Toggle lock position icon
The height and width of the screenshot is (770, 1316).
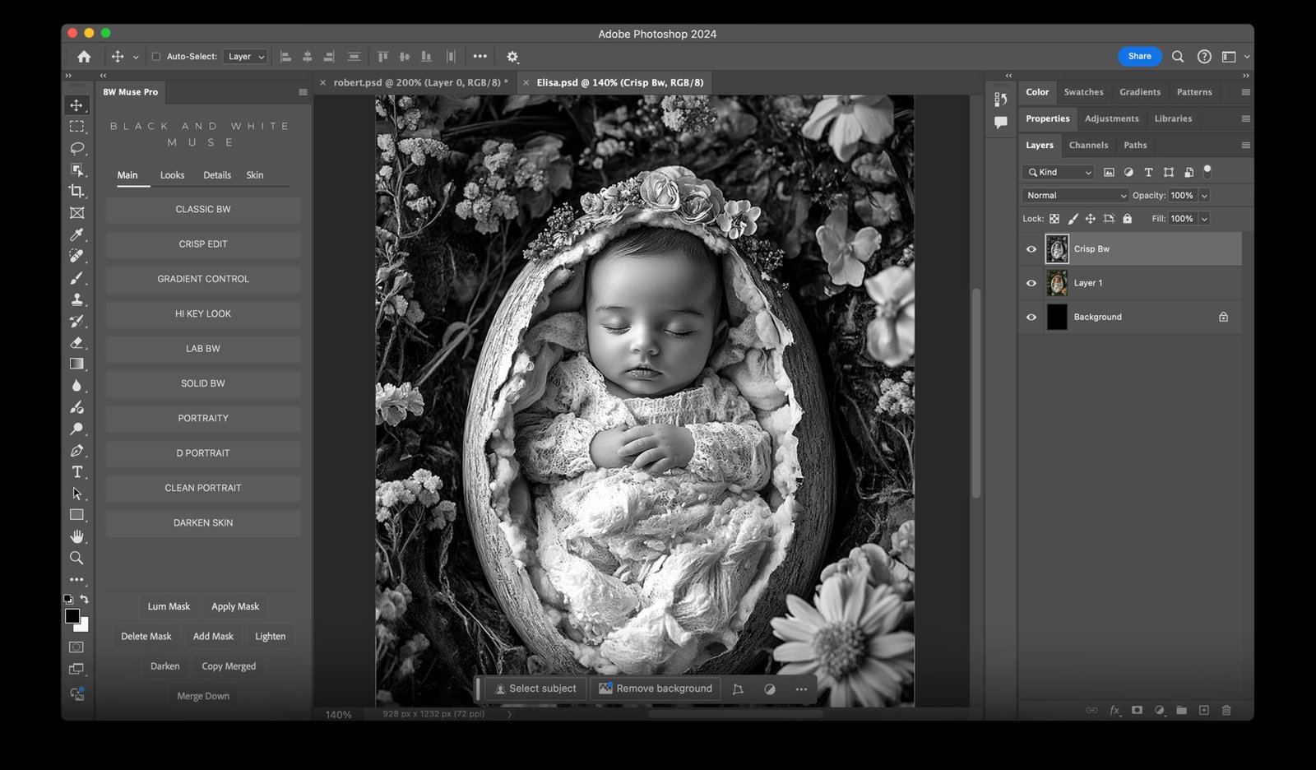[x=1091, y=219]
